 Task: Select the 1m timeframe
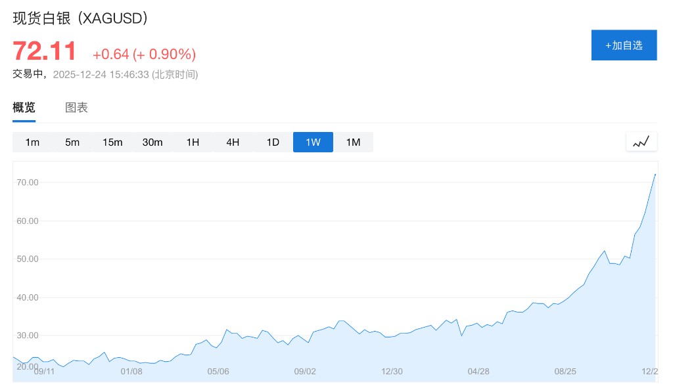click(x=32, y=142)
